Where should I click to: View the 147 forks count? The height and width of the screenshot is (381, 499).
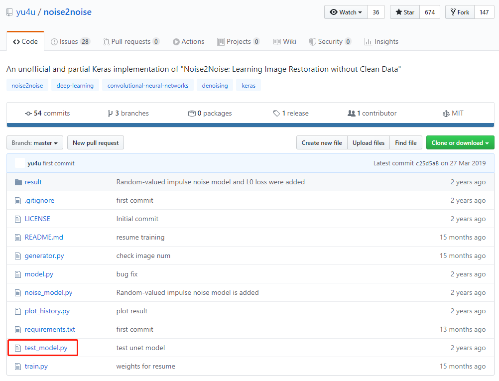pos(484,12)
